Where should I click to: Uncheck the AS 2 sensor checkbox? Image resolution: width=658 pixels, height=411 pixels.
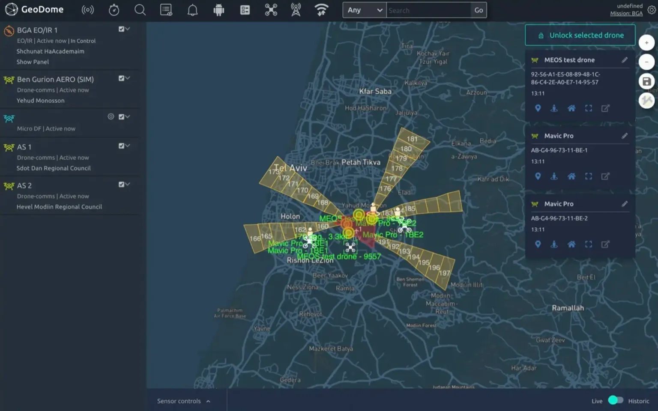click(121, 185)
